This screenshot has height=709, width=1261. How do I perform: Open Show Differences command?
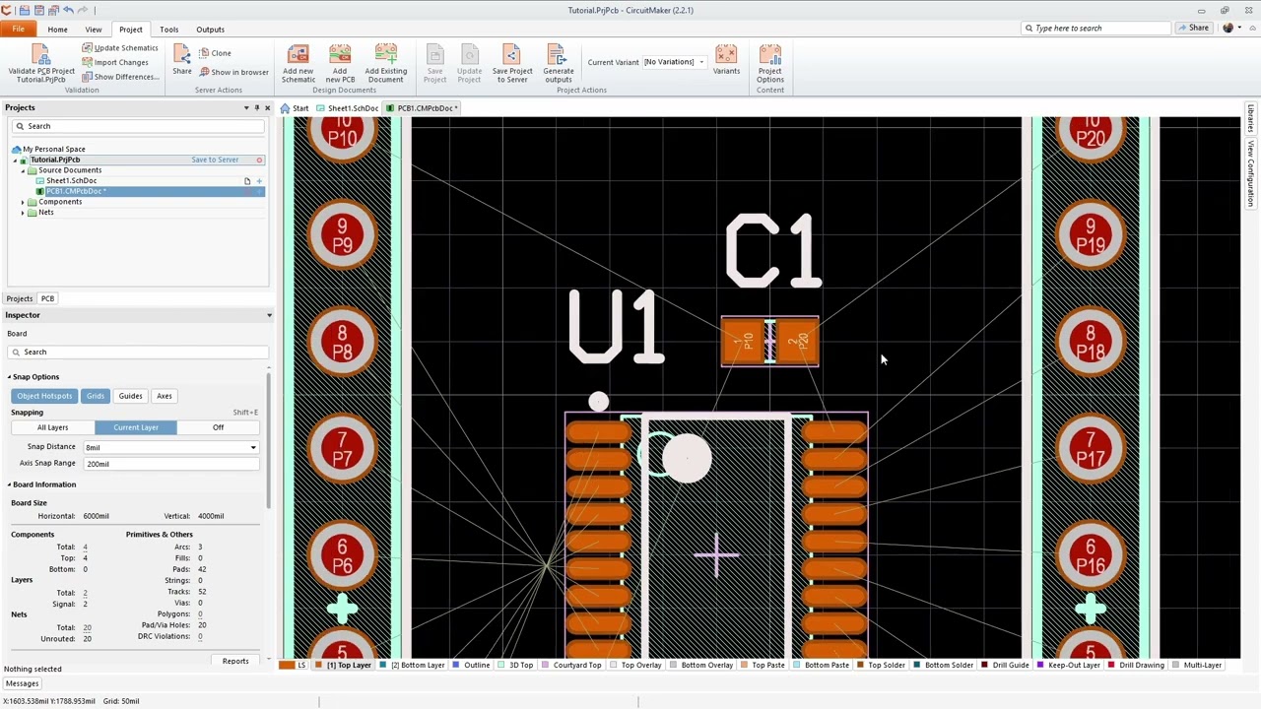click(x=119, y=77)
